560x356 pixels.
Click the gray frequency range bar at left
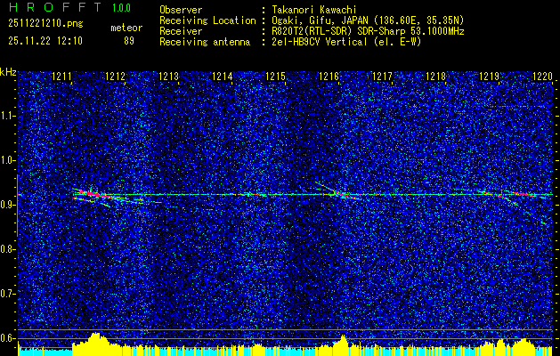click(x=17, y=206)
